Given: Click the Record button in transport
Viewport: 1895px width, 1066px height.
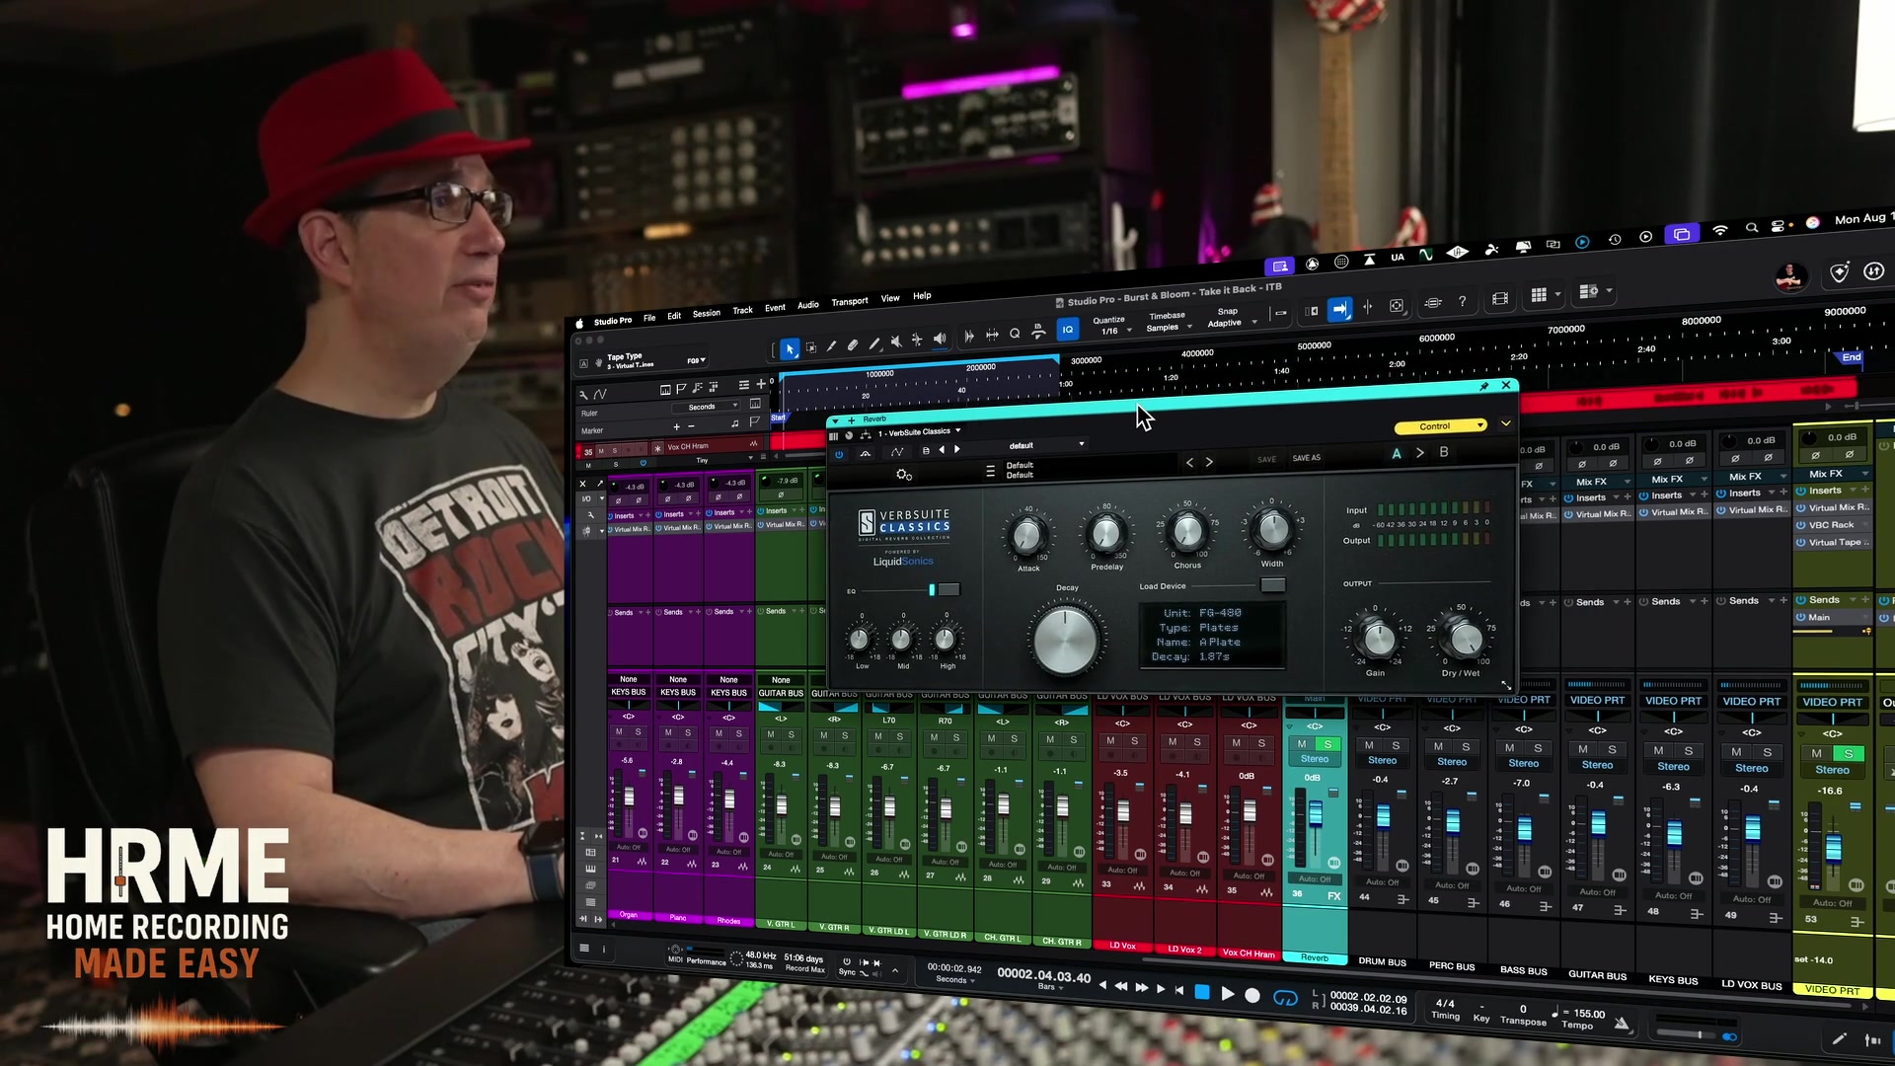Looking at the screenshot, I should pos(1252,996).
